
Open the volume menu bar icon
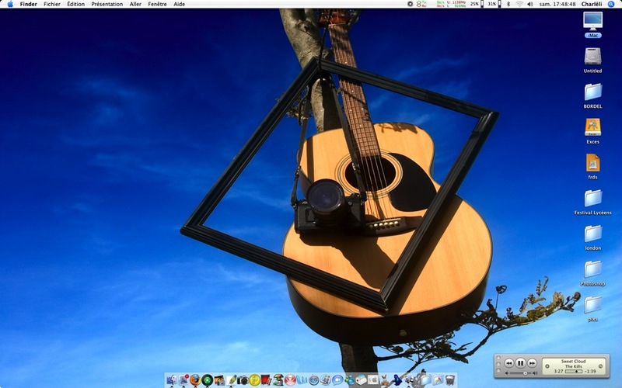(530, 4)
